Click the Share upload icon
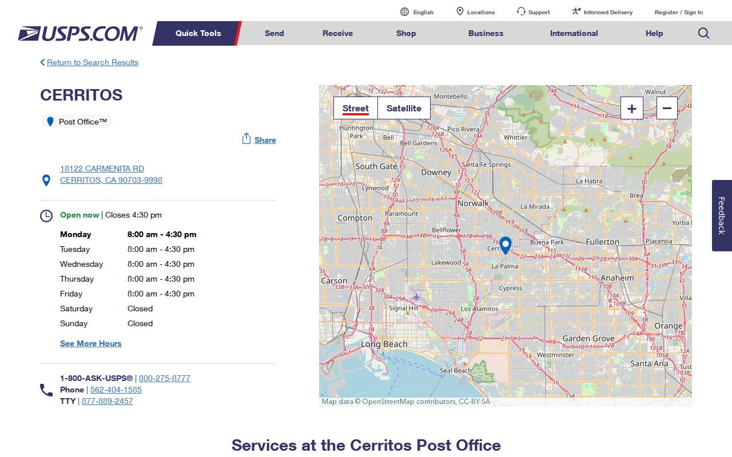The image size is (732, 457). click(x=246, y=139)
